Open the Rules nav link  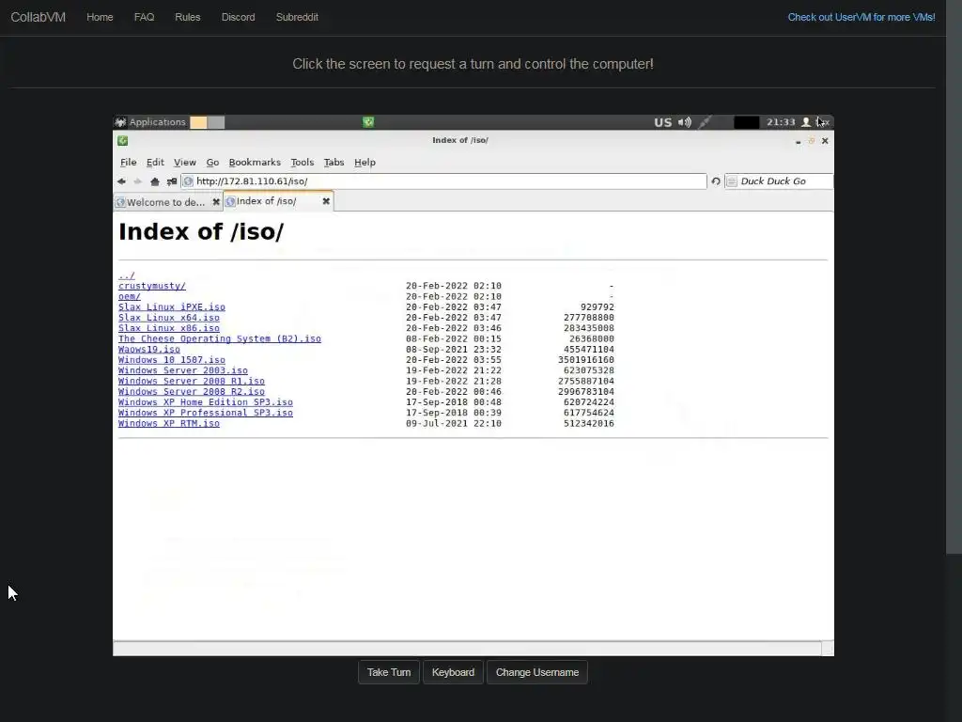(187, 17)
